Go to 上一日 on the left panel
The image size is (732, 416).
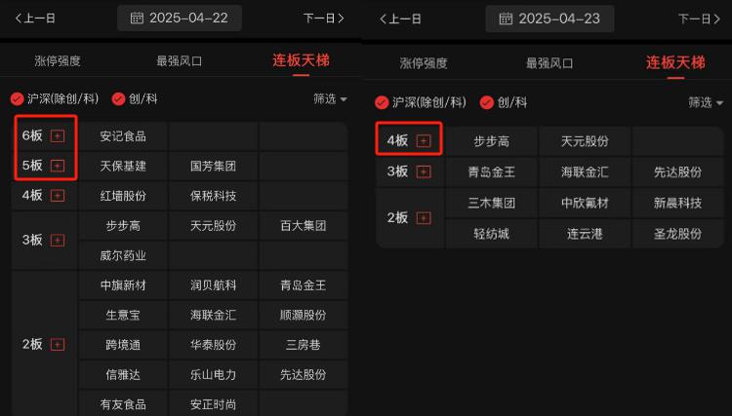pyautogui.click(x=35, y=19)
